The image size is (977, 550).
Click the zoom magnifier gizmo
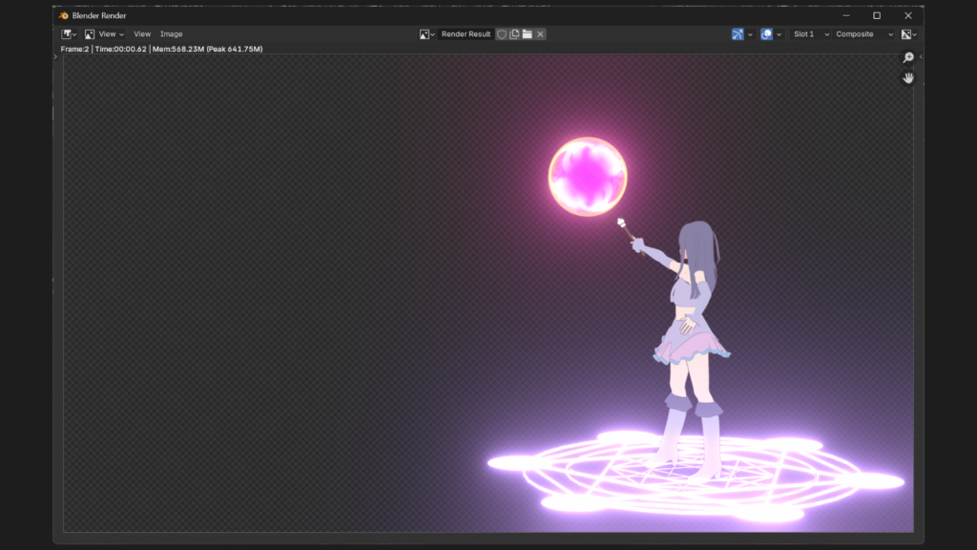908,58
